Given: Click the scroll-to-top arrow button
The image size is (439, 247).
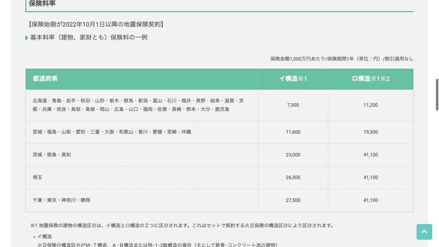Looking at the screenshot, I should tap(424, 232).
